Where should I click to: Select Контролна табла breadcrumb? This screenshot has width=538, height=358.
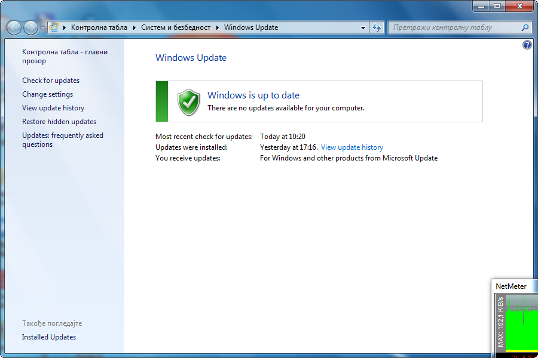99,27
